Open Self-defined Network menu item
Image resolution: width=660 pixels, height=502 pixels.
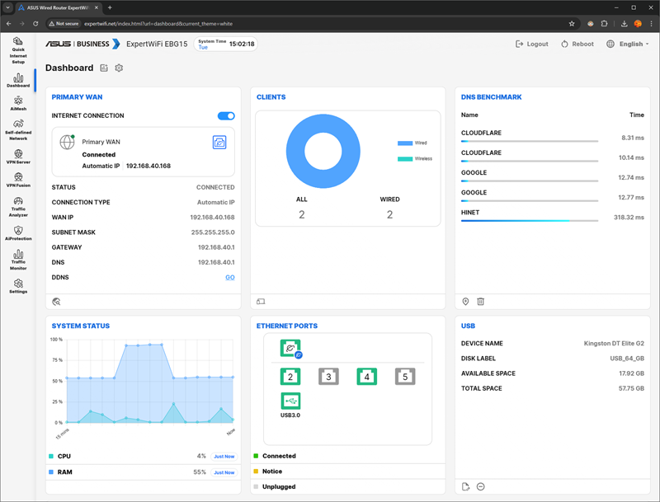click(17, 129)
